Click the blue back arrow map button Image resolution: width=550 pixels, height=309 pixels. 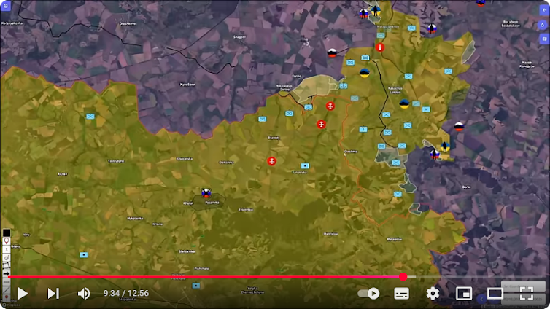pos(544,10)
